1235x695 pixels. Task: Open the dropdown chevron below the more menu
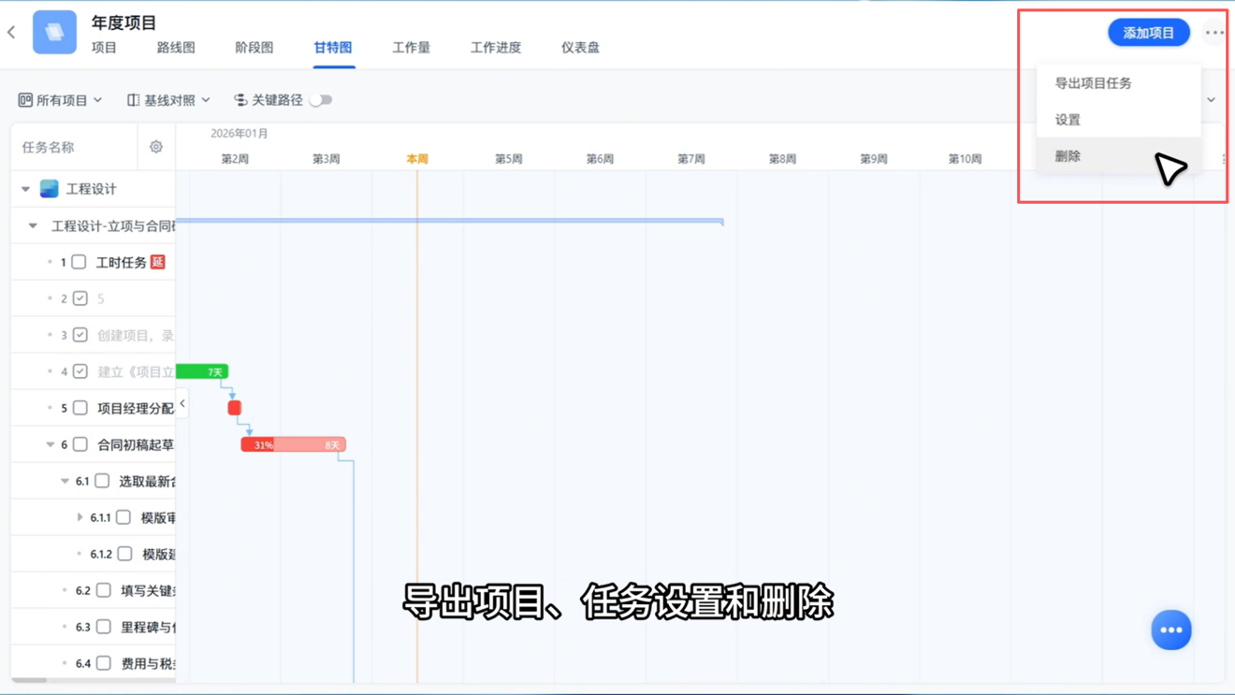pos(1211,100)
